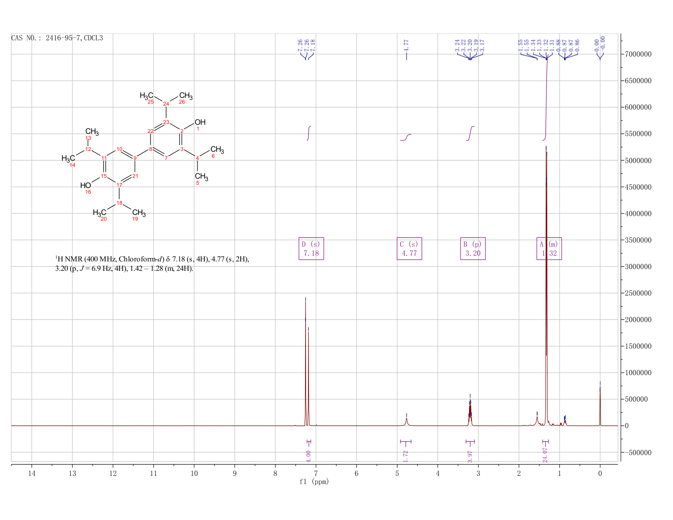
Task: Select the D (s) 7.18 multiplet box
Action: point(311,248)
